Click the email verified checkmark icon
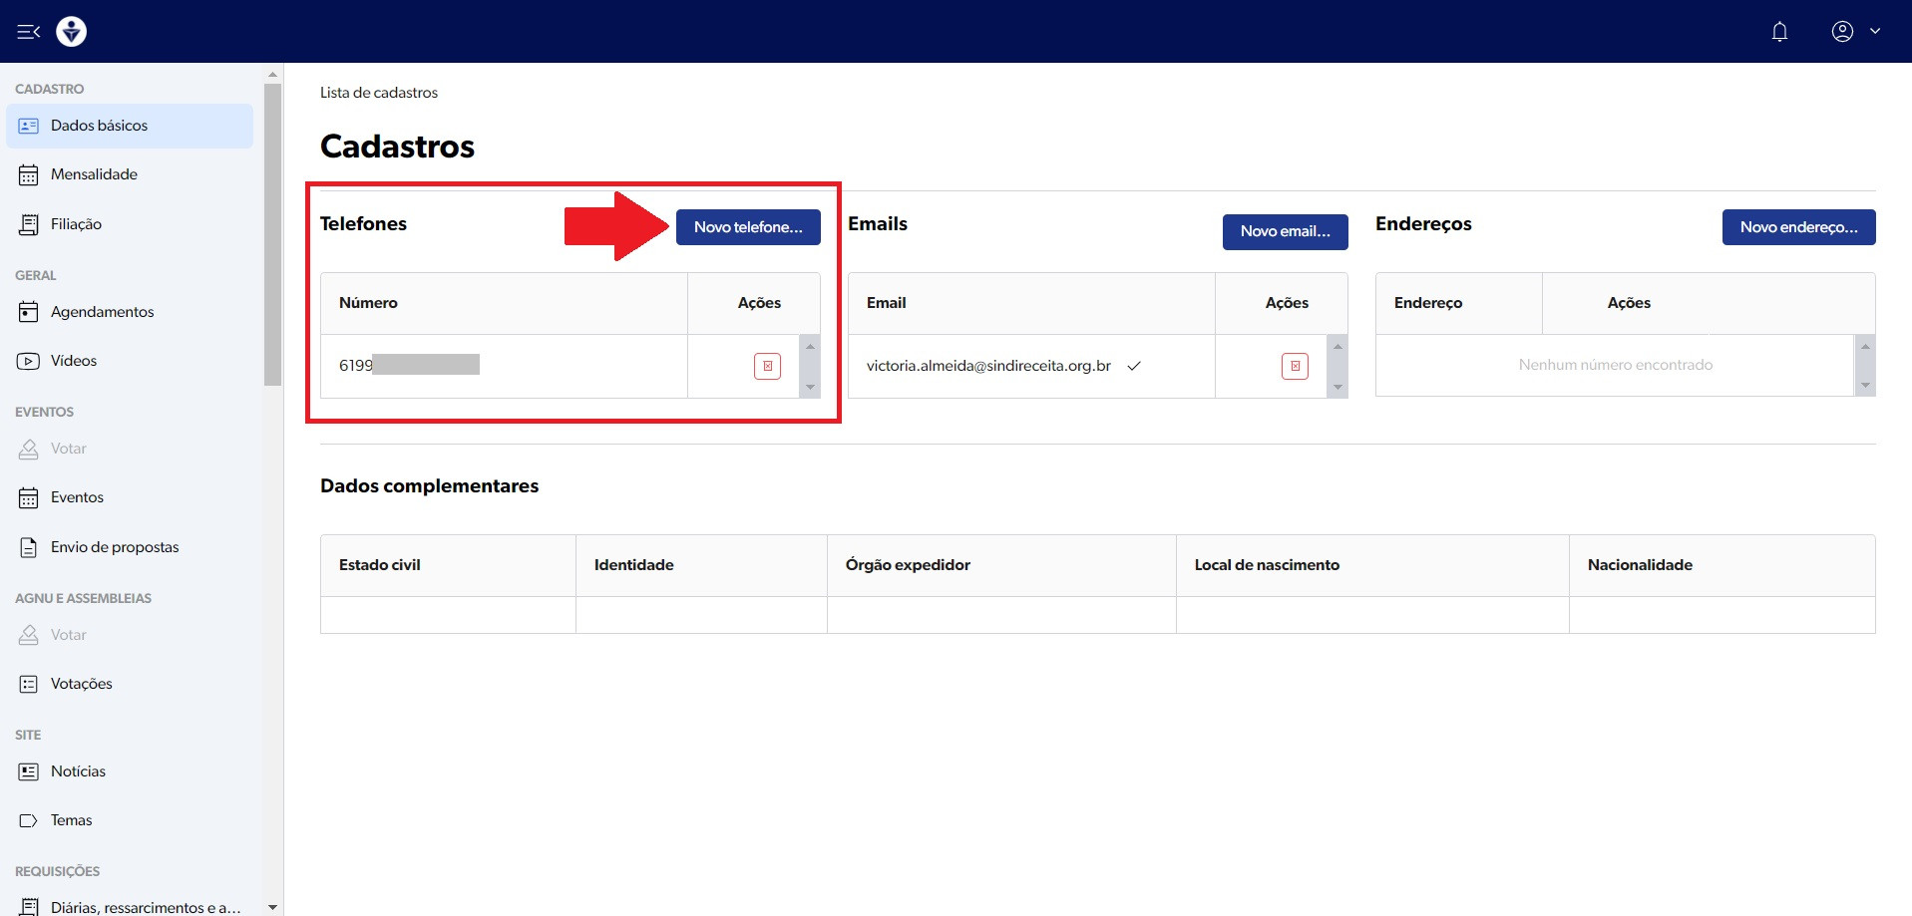Image resolution: width=1912 pixels, height=916 pixels. tap(1134, 366)
